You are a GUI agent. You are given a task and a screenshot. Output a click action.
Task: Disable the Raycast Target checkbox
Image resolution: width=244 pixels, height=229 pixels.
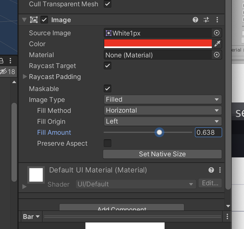(x=107, y=66)
